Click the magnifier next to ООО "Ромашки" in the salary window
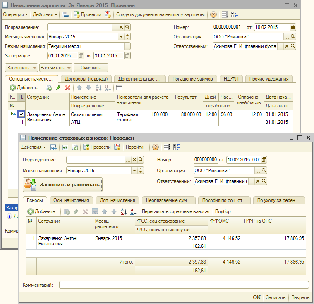Screen dimensions: 314x304 pos(293,37)
